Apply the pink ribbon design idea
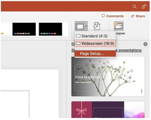The image size is (151, 120). (81, 109)
